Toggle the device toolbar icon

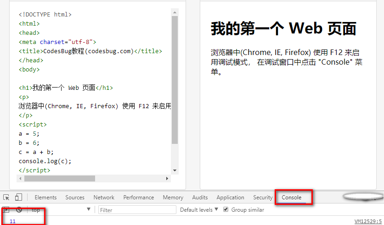click(18, 198)
